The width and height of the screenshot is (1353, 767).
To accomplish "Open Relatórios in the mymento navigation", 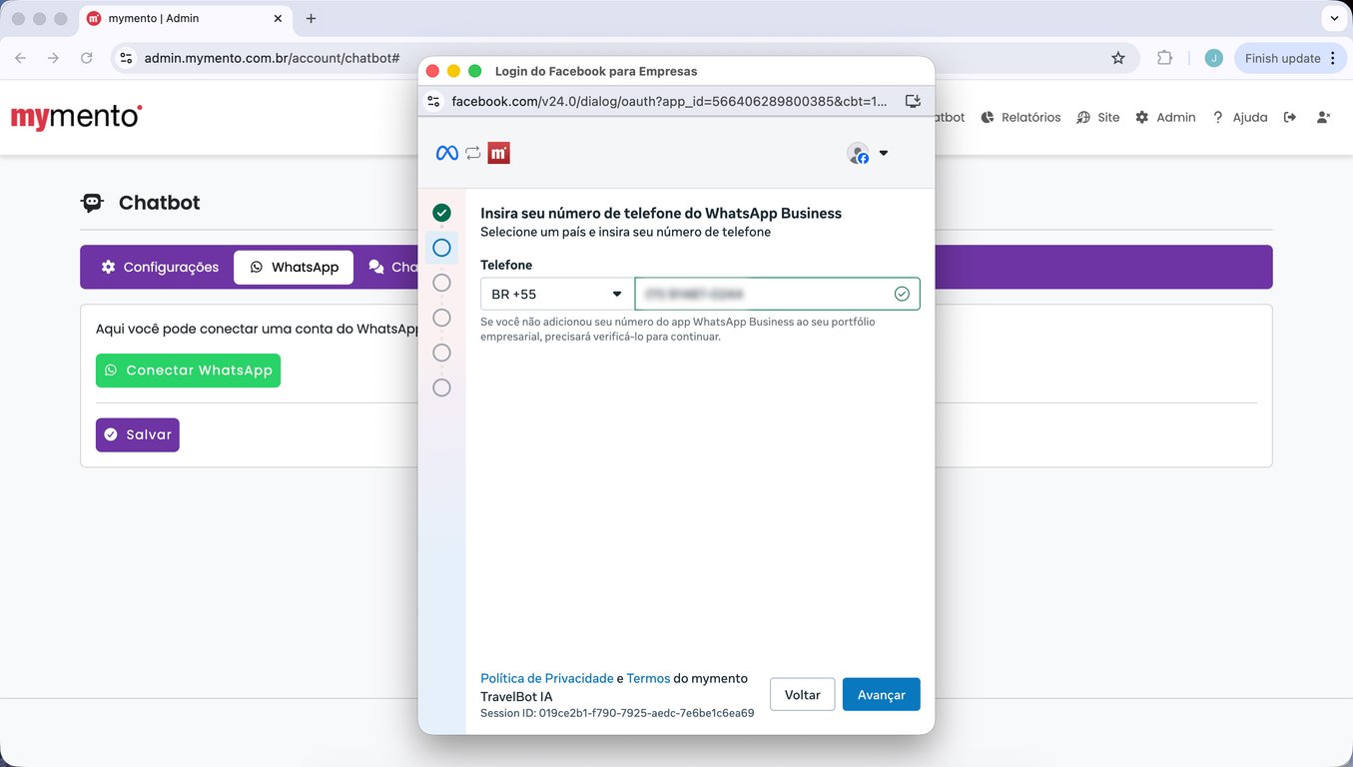I will pos(1020,117).
